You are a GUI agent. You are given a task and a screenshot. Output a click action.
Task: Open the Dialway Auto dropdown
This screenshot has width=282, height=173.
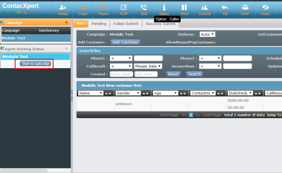(x=207, y=34)
